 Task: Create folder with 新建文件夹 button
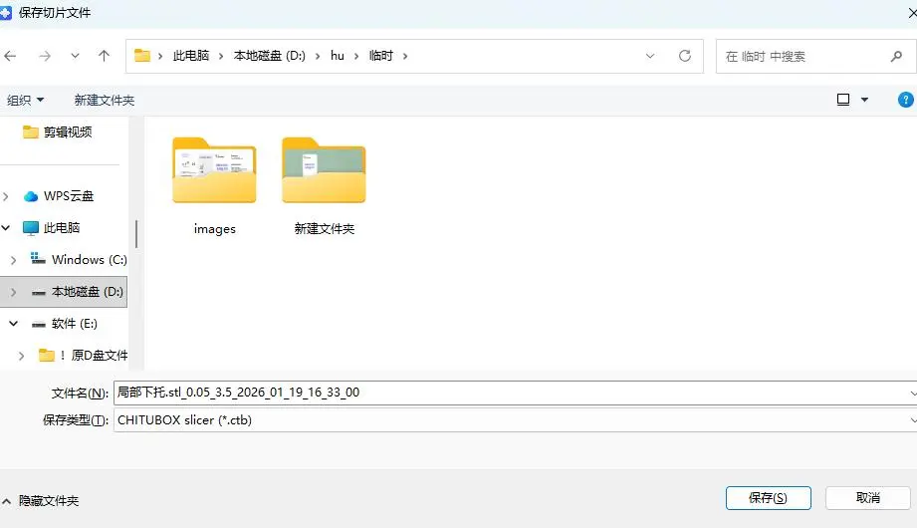(105, 100)
